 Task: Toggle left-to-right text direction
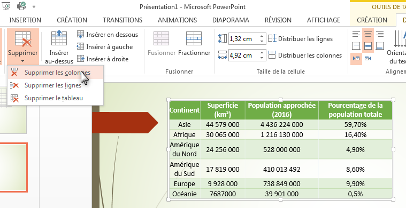pos(356,59)
